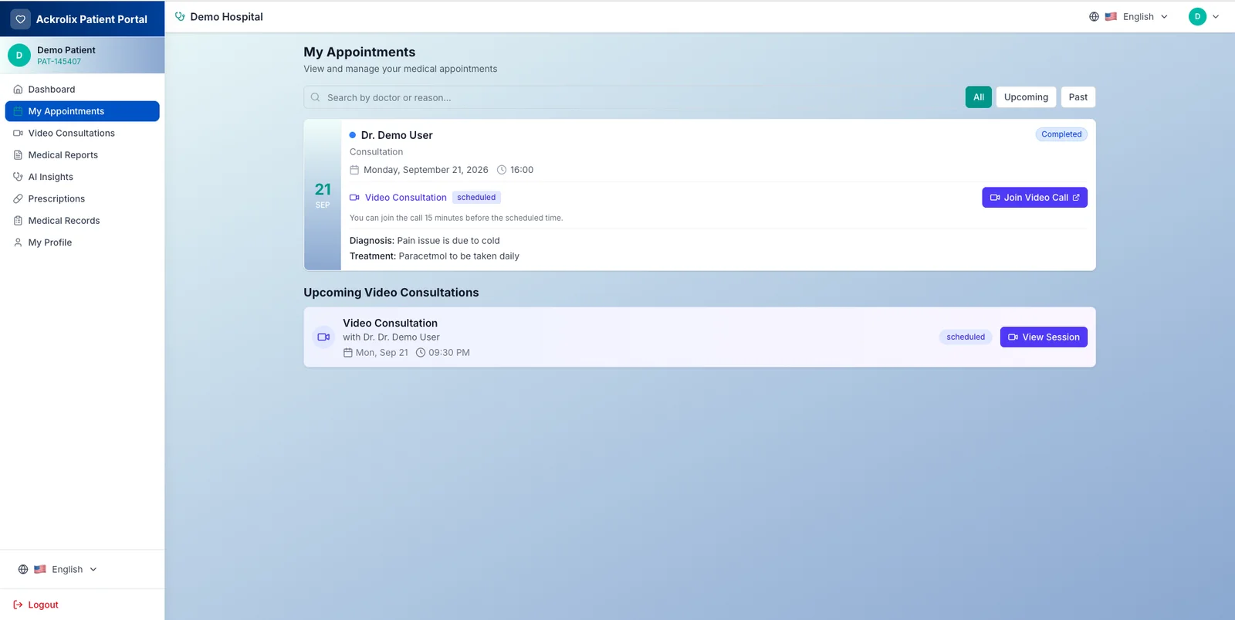Click the Join Video Call button
The image size is (1235, 620).
[x=1034, y=198]
